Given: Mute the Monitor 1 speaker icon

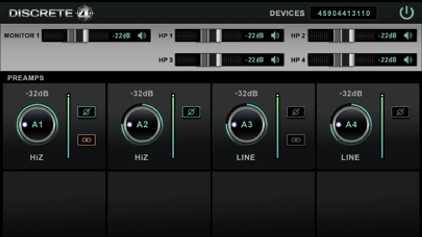Looking at the screenshot, I should pyautogui.click(x=142, y=36).
